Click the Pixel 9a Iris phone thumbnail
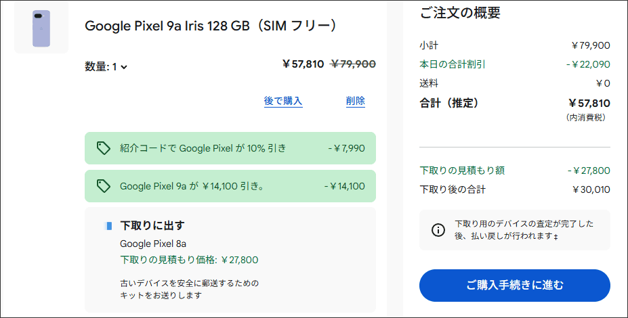Viewport: 628px width, 318px height. pyautogui.click(x=41, y=28)
